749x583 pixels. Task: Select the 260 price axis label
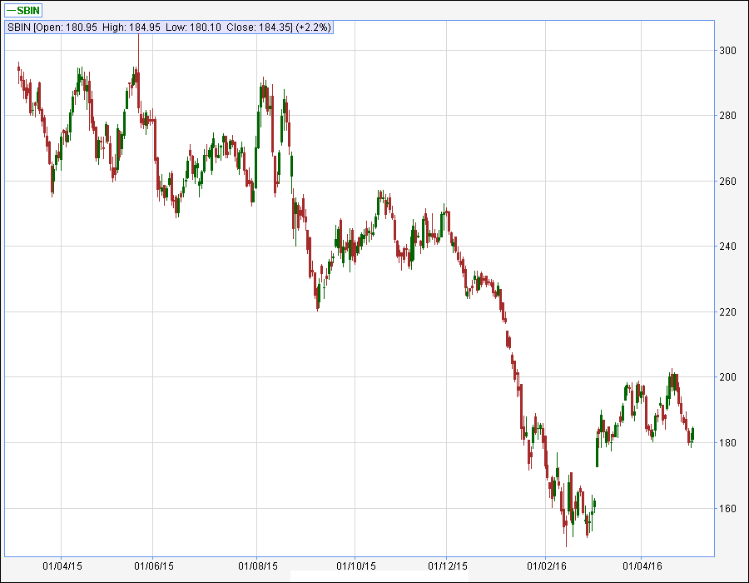728,182
